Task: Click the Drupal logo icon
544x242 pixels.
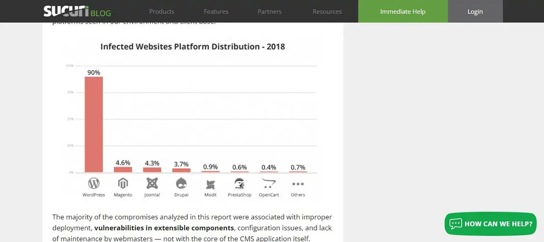Action: (181, 183)
